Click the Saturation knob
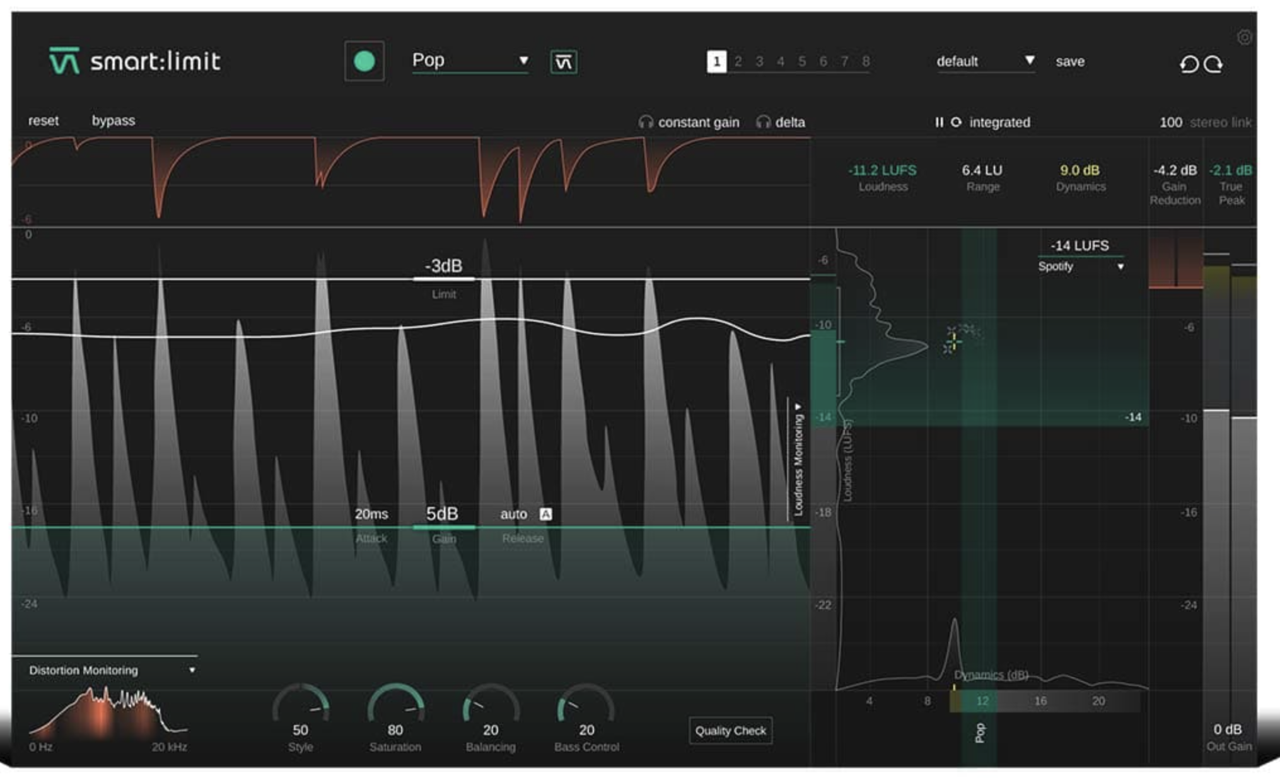The height and width of the screenshot is (778, 1280). 395,708
